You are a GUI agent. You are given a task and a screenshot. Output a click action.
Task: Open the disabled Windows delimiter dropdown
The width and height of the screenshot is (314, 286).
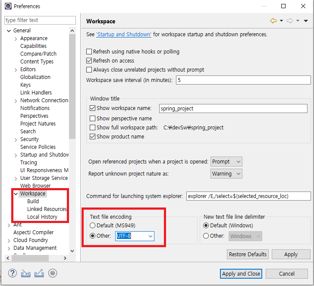pyautogui.click(x=245, y=236)
